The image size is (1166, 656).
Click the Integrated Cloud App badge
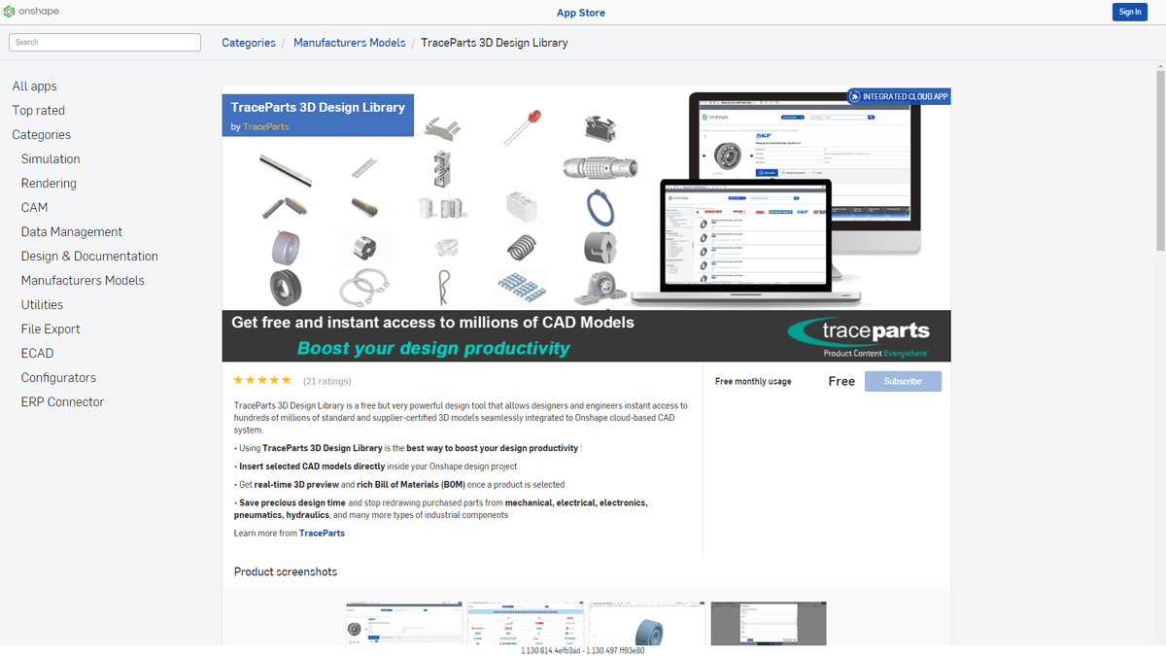point(898,96)
